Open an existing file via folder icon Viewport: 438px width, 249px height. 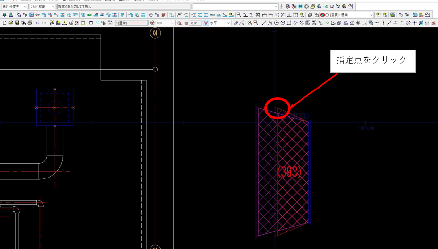tap(11, 23)
